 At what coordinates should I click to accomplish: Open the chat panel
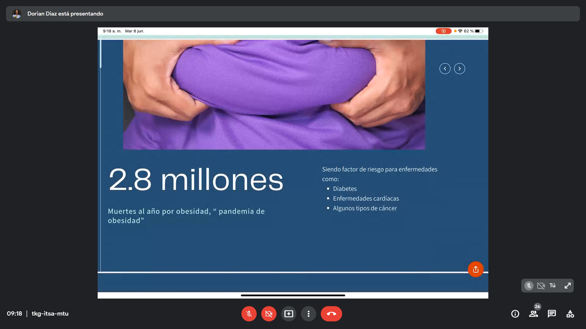click(x=552, y=314)
